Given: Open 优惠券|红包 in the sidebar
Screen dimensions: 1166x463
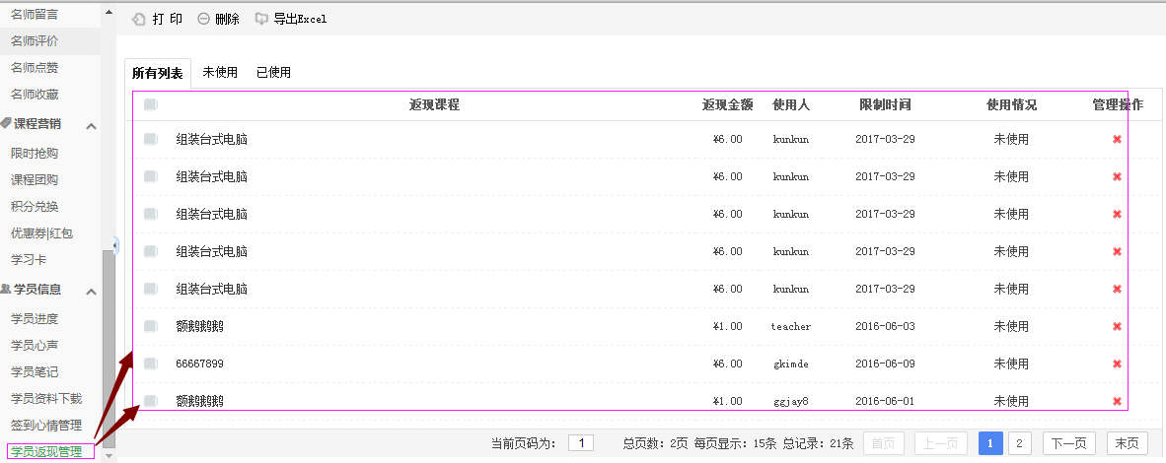Looking at the screenshot, I should point(41,233).
